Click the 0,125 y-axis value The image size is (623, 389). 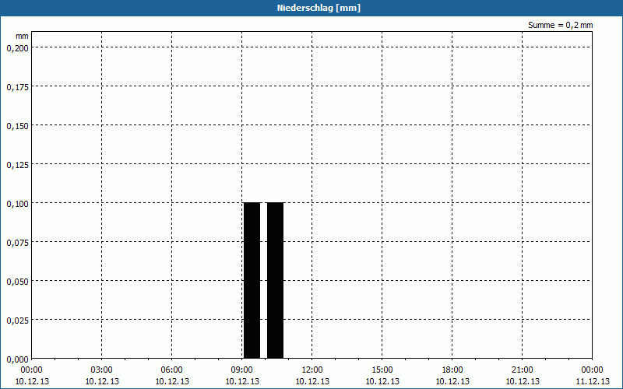[x=17, y=164]
